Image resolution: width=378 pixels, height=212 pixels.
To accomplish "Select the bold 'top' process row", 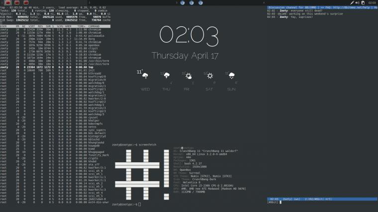I will click(55, 67).
